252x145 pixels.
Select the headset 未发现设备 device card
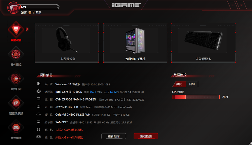pyautogui.click(x=67, y=43)
